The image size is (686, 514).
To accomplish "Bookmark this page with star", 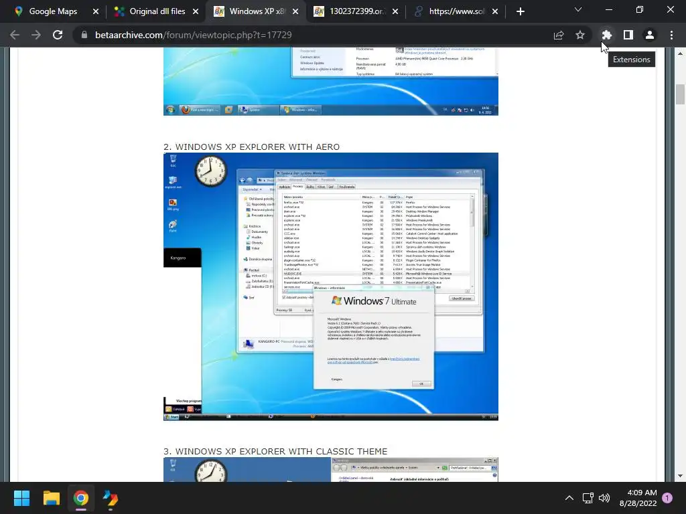I will (x=580, y=35).
